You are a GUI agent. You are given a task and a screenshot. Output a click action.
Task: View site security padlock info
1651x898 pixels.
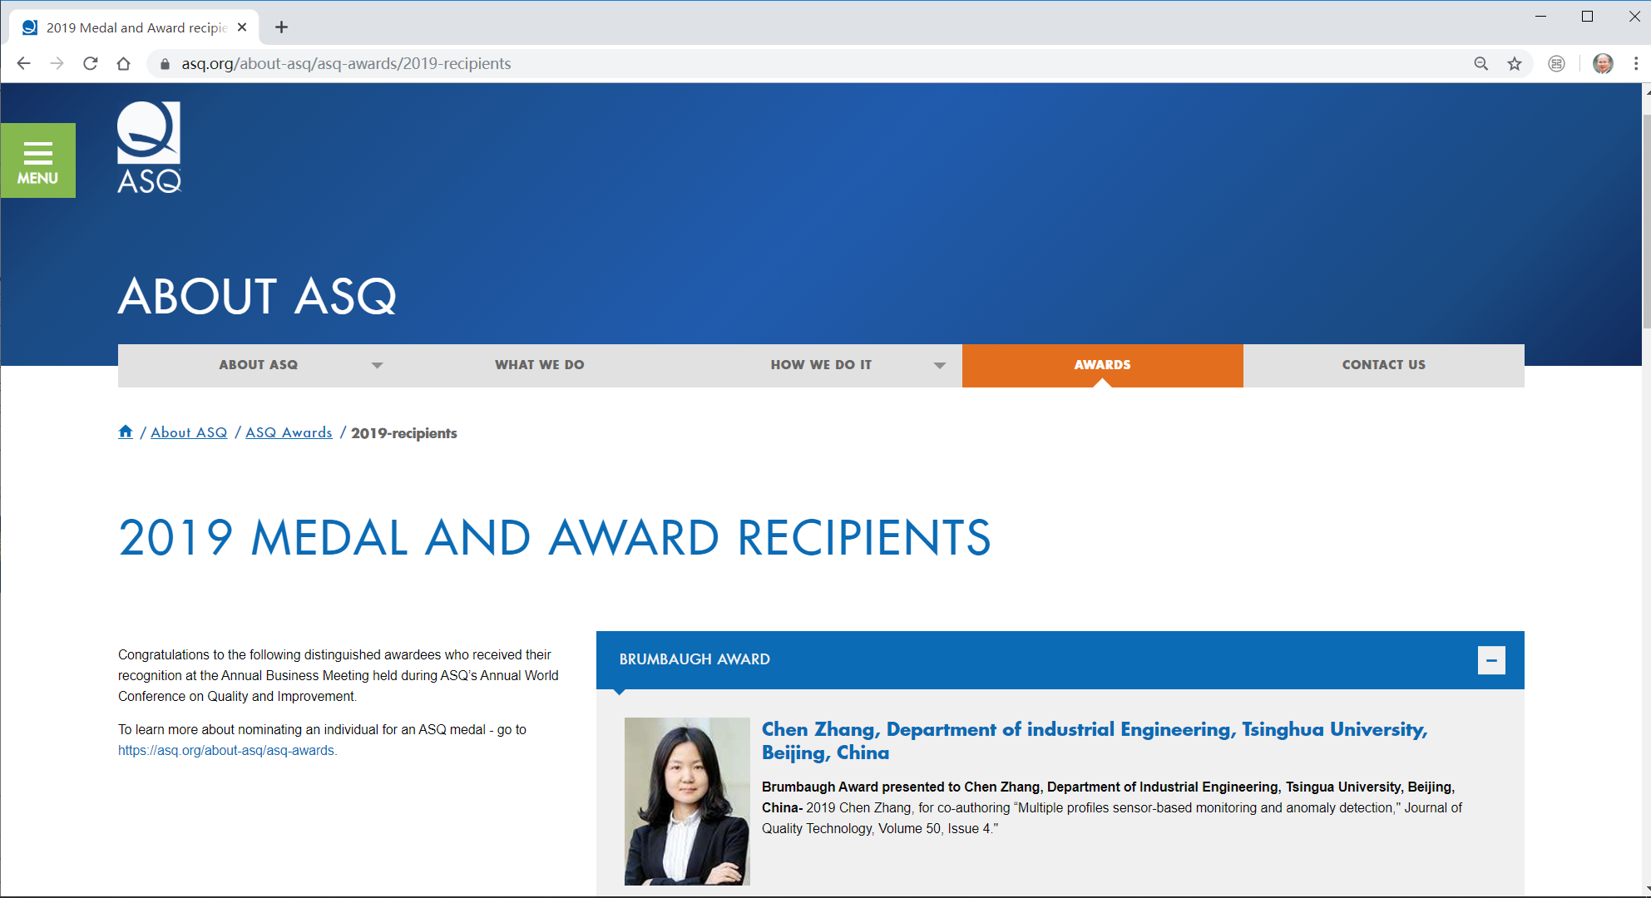pos(165,64)
